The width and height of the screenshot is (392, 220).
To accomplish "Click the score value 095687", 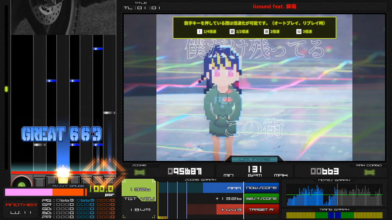I will 185,172.
